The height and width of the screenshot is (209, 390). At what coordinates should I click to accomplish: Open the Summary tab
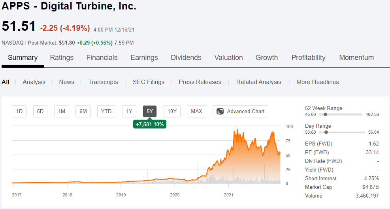click(23, 58)
